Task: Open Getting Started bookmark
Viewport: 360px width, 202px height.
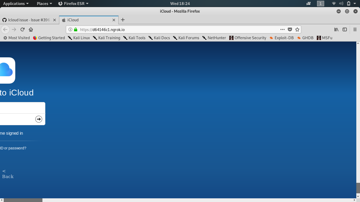Action: 49,38
